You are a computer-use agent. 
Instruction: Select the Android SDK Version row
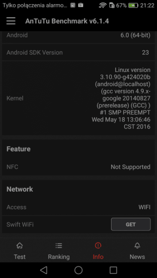(x=78, y=53)
